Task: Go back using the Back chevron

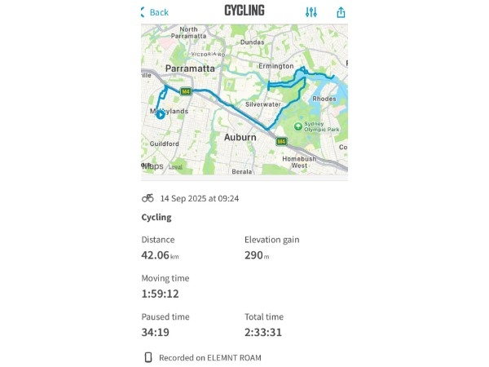Action: click(x=143, y=12)
